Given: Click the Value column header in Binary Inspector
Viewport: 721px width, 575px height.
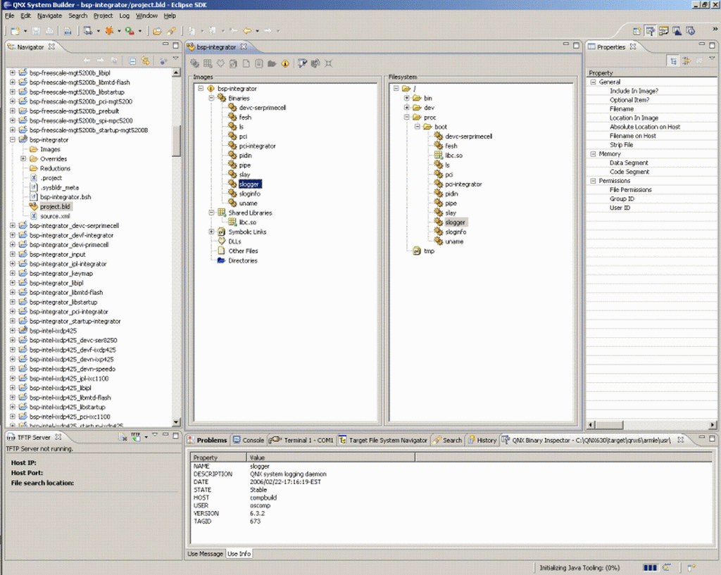Looking at the screenshot, I should tap(331, 457).
